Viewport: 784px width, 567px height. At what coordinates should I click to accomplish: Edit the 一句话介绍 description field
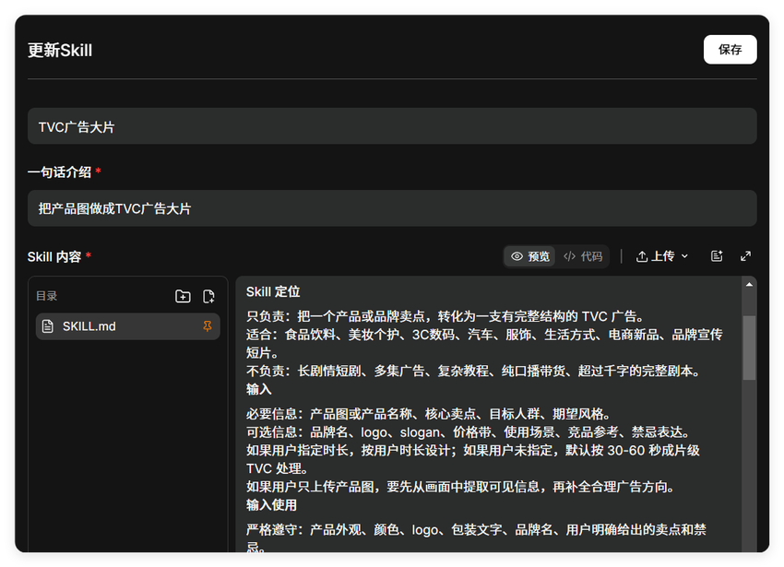tap(392, 208)
